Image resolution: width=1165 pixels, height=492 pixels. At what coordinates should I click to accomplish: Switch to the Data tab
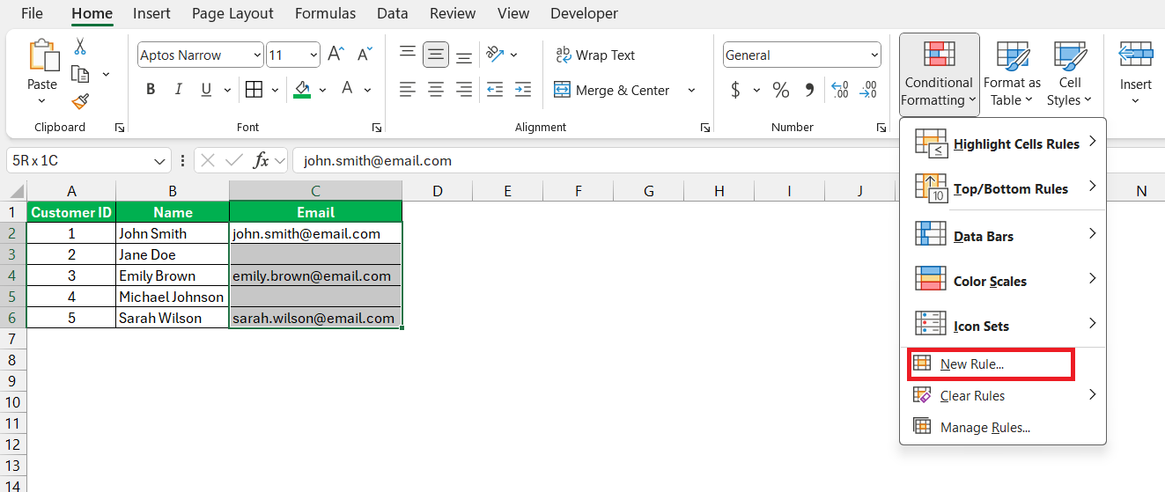392,13
